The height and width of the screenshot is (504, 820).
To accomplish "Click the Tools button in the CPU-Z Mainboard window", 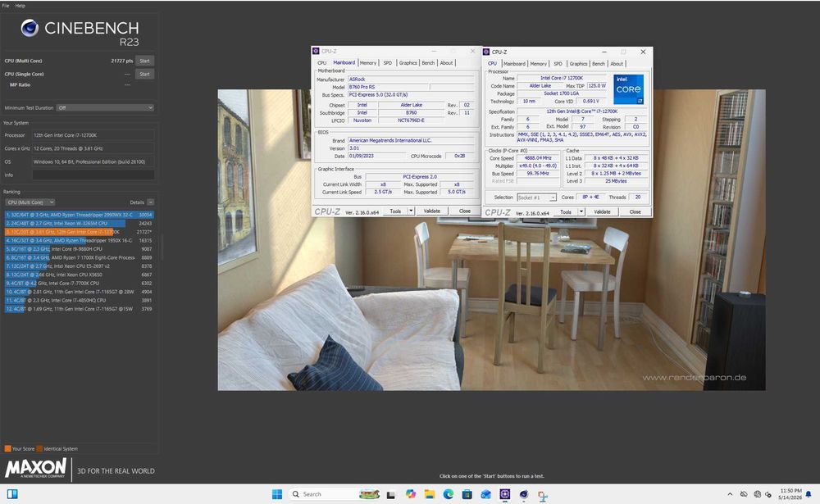I will [395, 211].
